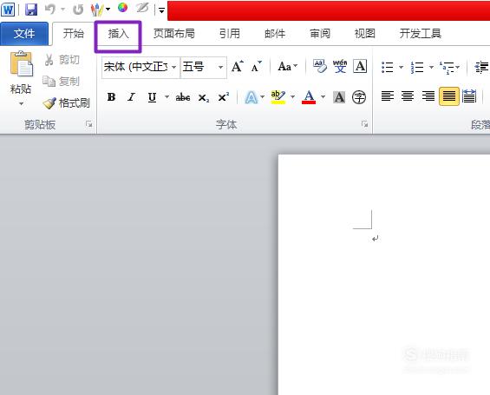Open the font size dropdown 五号
Image resolution: width=490 pixels, height=395 pixels.
point(220,67)
